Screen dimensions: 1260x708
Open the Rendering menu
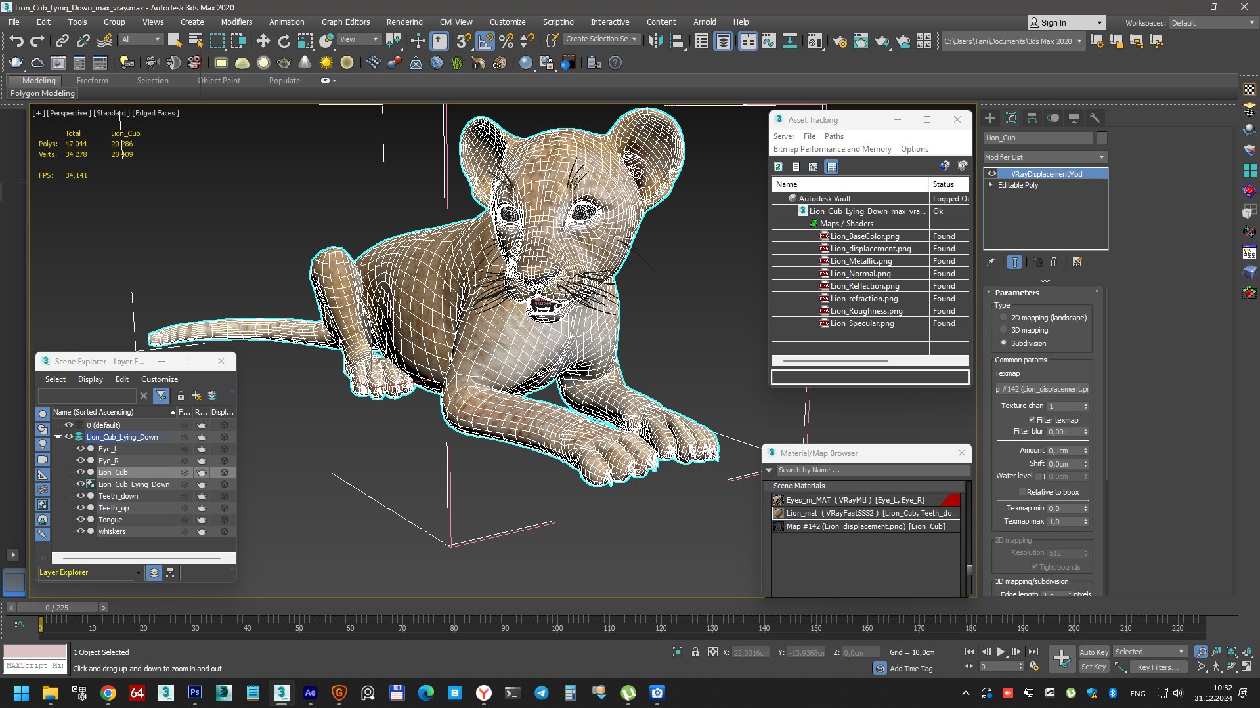404,22
